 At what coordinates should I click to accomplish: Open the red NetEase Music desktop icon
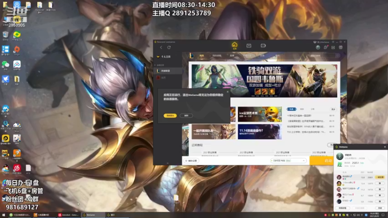[x=17, y=169]
